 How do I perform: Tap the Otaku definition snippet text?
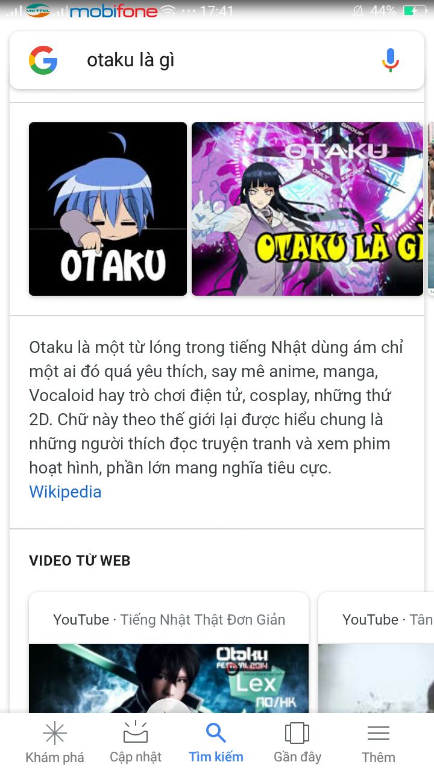tap(217, 407)
